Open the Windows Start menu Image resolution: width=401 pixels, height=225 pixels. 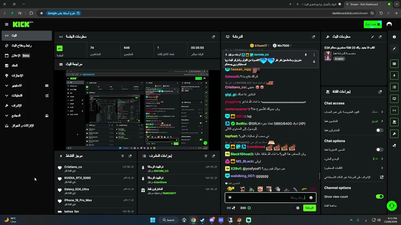[153, 220]
